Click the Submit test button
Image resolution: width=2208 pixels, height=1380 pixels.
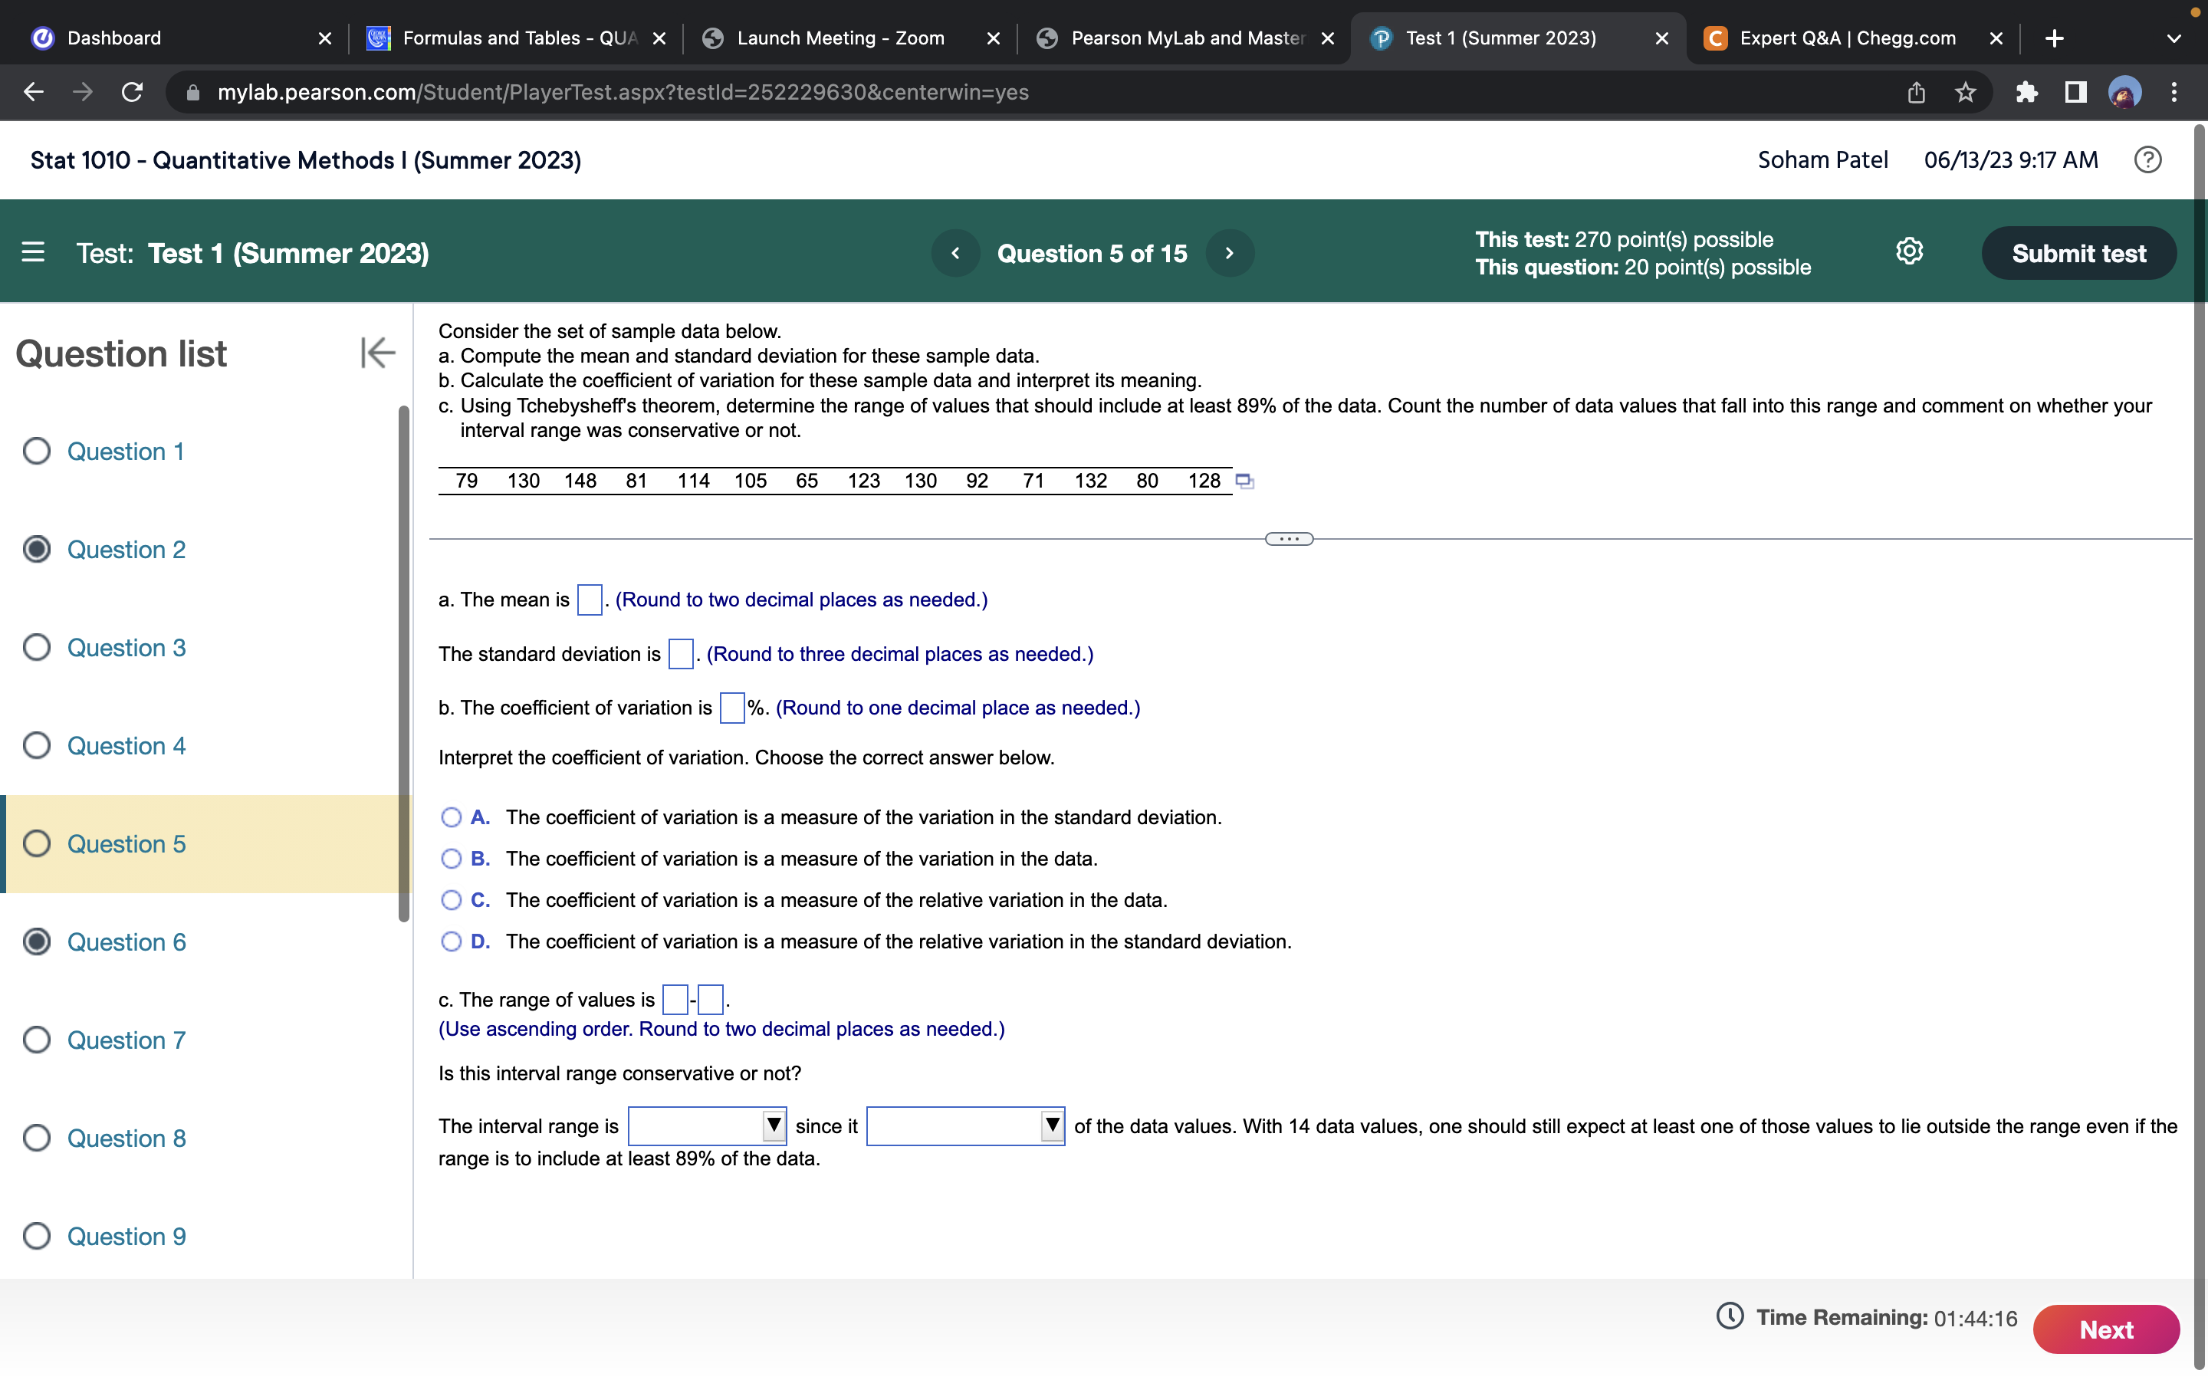(x=2078, y=253)
